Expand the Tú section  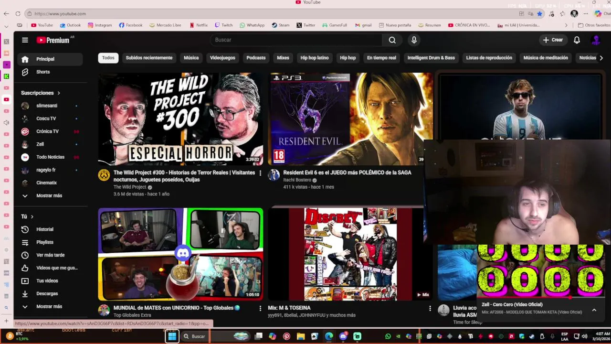pyautogui.click(x=27, y=216)
